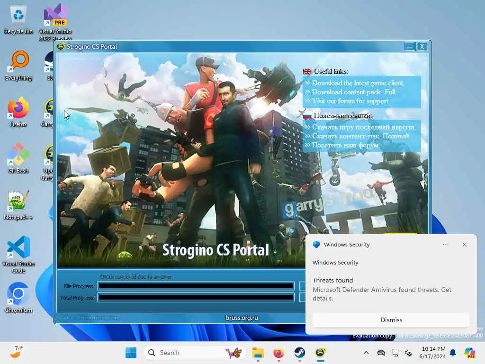Screen dimensions: 485x364
Task: Launch Firefox from the desktop
Action: [x=18, y=112]
